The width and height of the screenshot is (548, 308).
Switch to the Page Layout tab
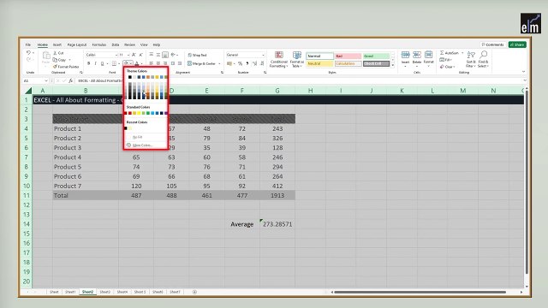[x=77, y=44]
